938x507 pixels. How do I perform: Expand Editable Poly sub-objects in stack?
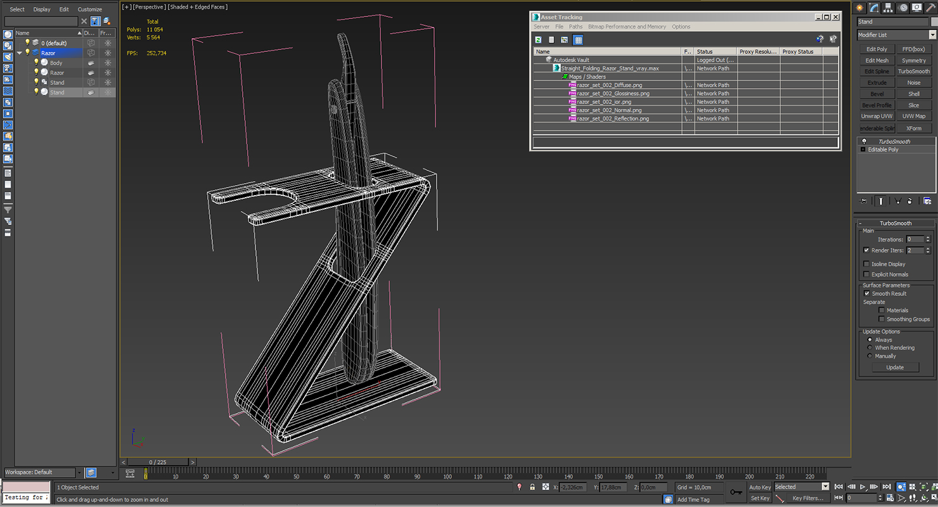coord(863,150)
